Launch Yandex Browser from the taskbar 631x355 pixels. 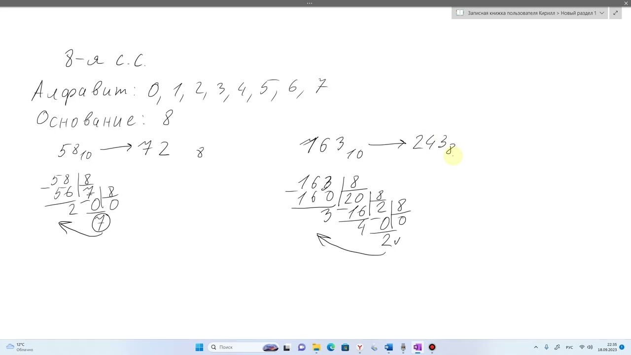(360, 347)
